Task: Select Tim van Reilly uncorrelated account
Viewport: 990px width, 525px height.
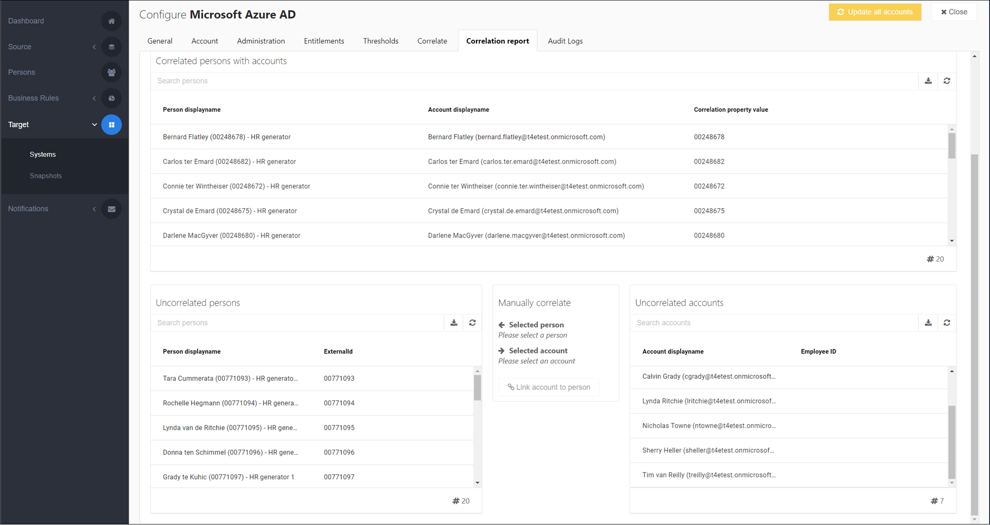Action: 789,475
